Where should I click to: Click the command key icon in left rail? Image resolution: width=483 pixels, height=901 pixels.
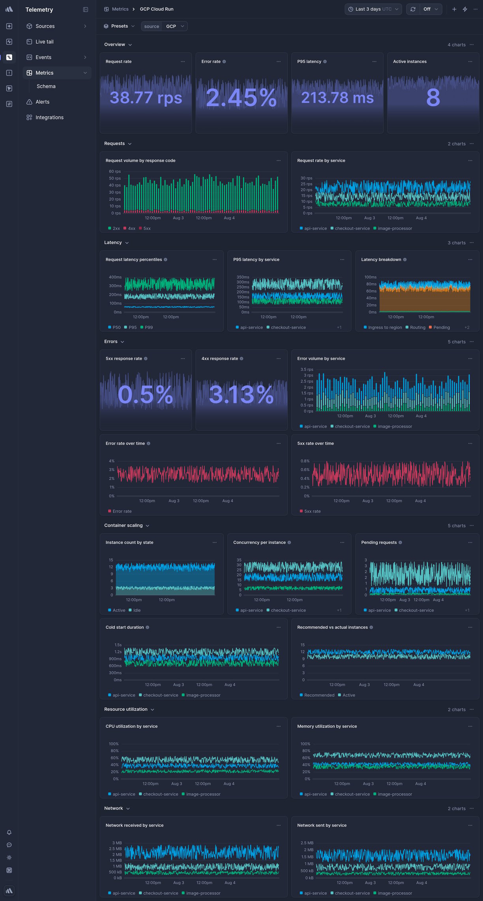(9, 870)
